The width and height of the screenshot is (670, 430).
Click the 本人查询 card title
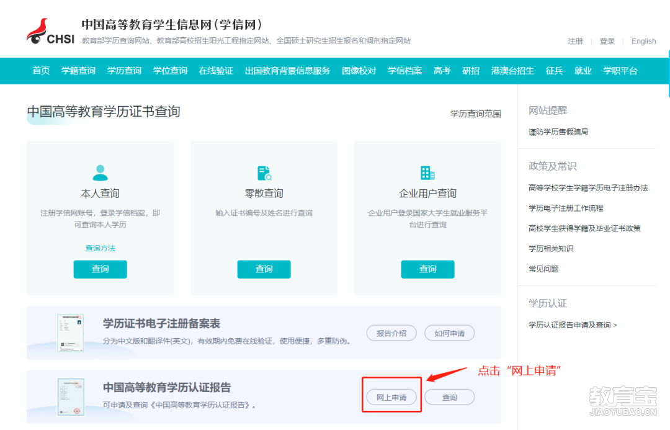click(x=100, y=194)
